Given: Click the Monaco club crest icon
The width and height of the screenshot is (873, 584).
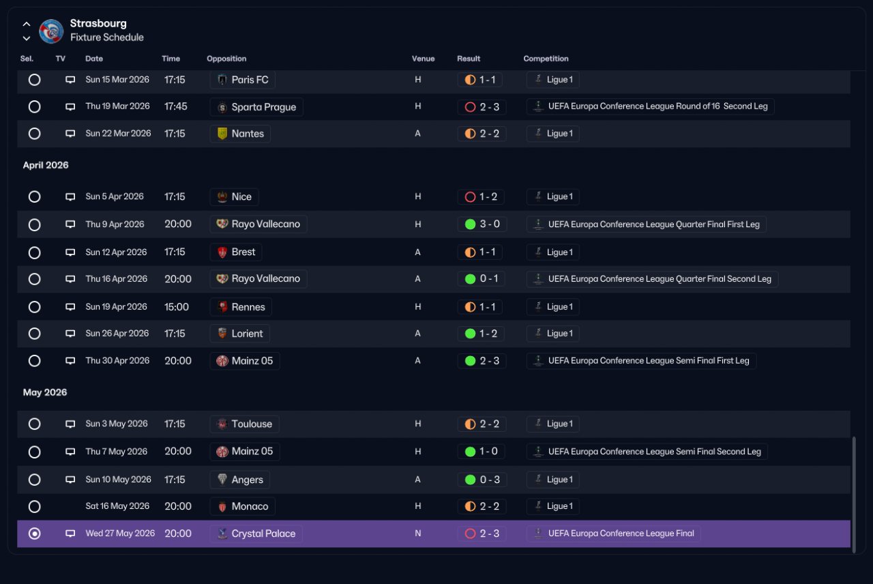Looking at the screenshot, I should point(222,506).
